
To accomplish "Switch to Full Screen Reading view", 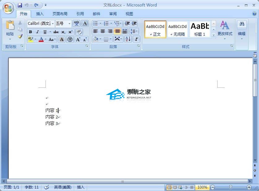I will [175, 187].
